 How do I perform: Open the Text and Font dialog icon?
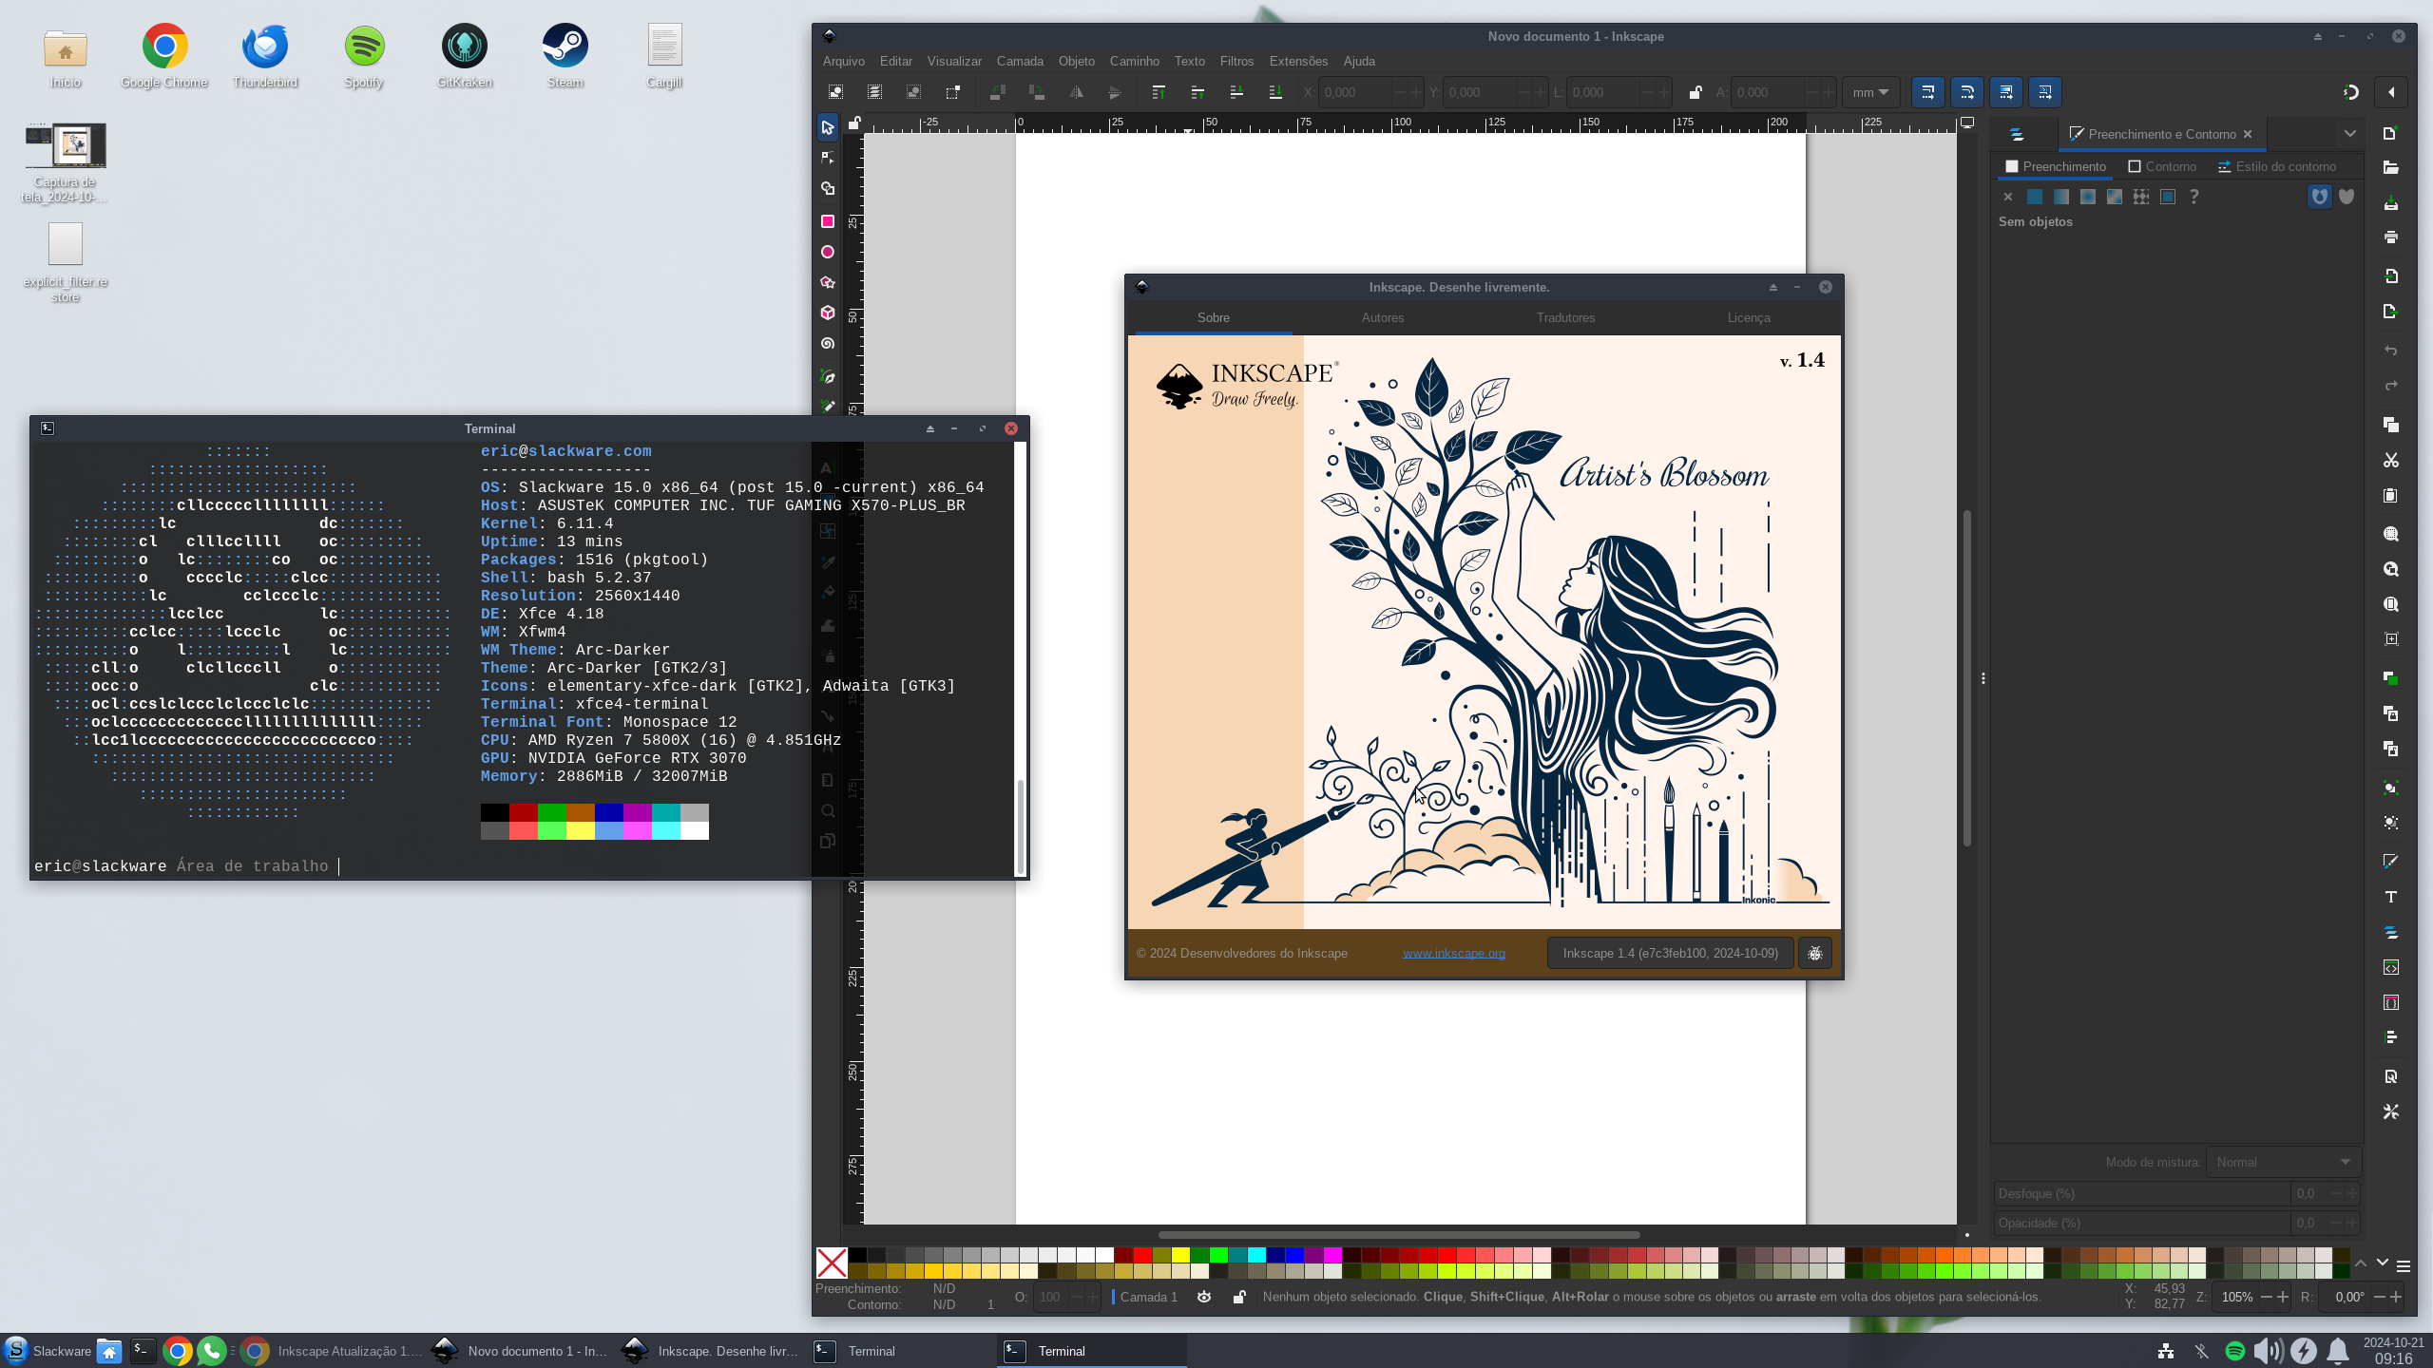click(2391, 897)
